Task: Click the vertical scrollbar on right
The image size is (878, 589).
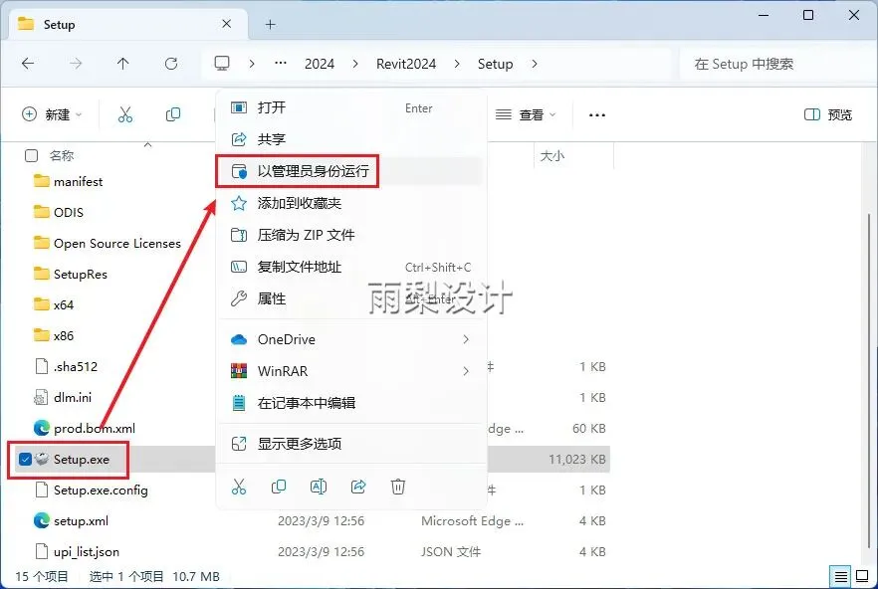Action: point(868,381)
